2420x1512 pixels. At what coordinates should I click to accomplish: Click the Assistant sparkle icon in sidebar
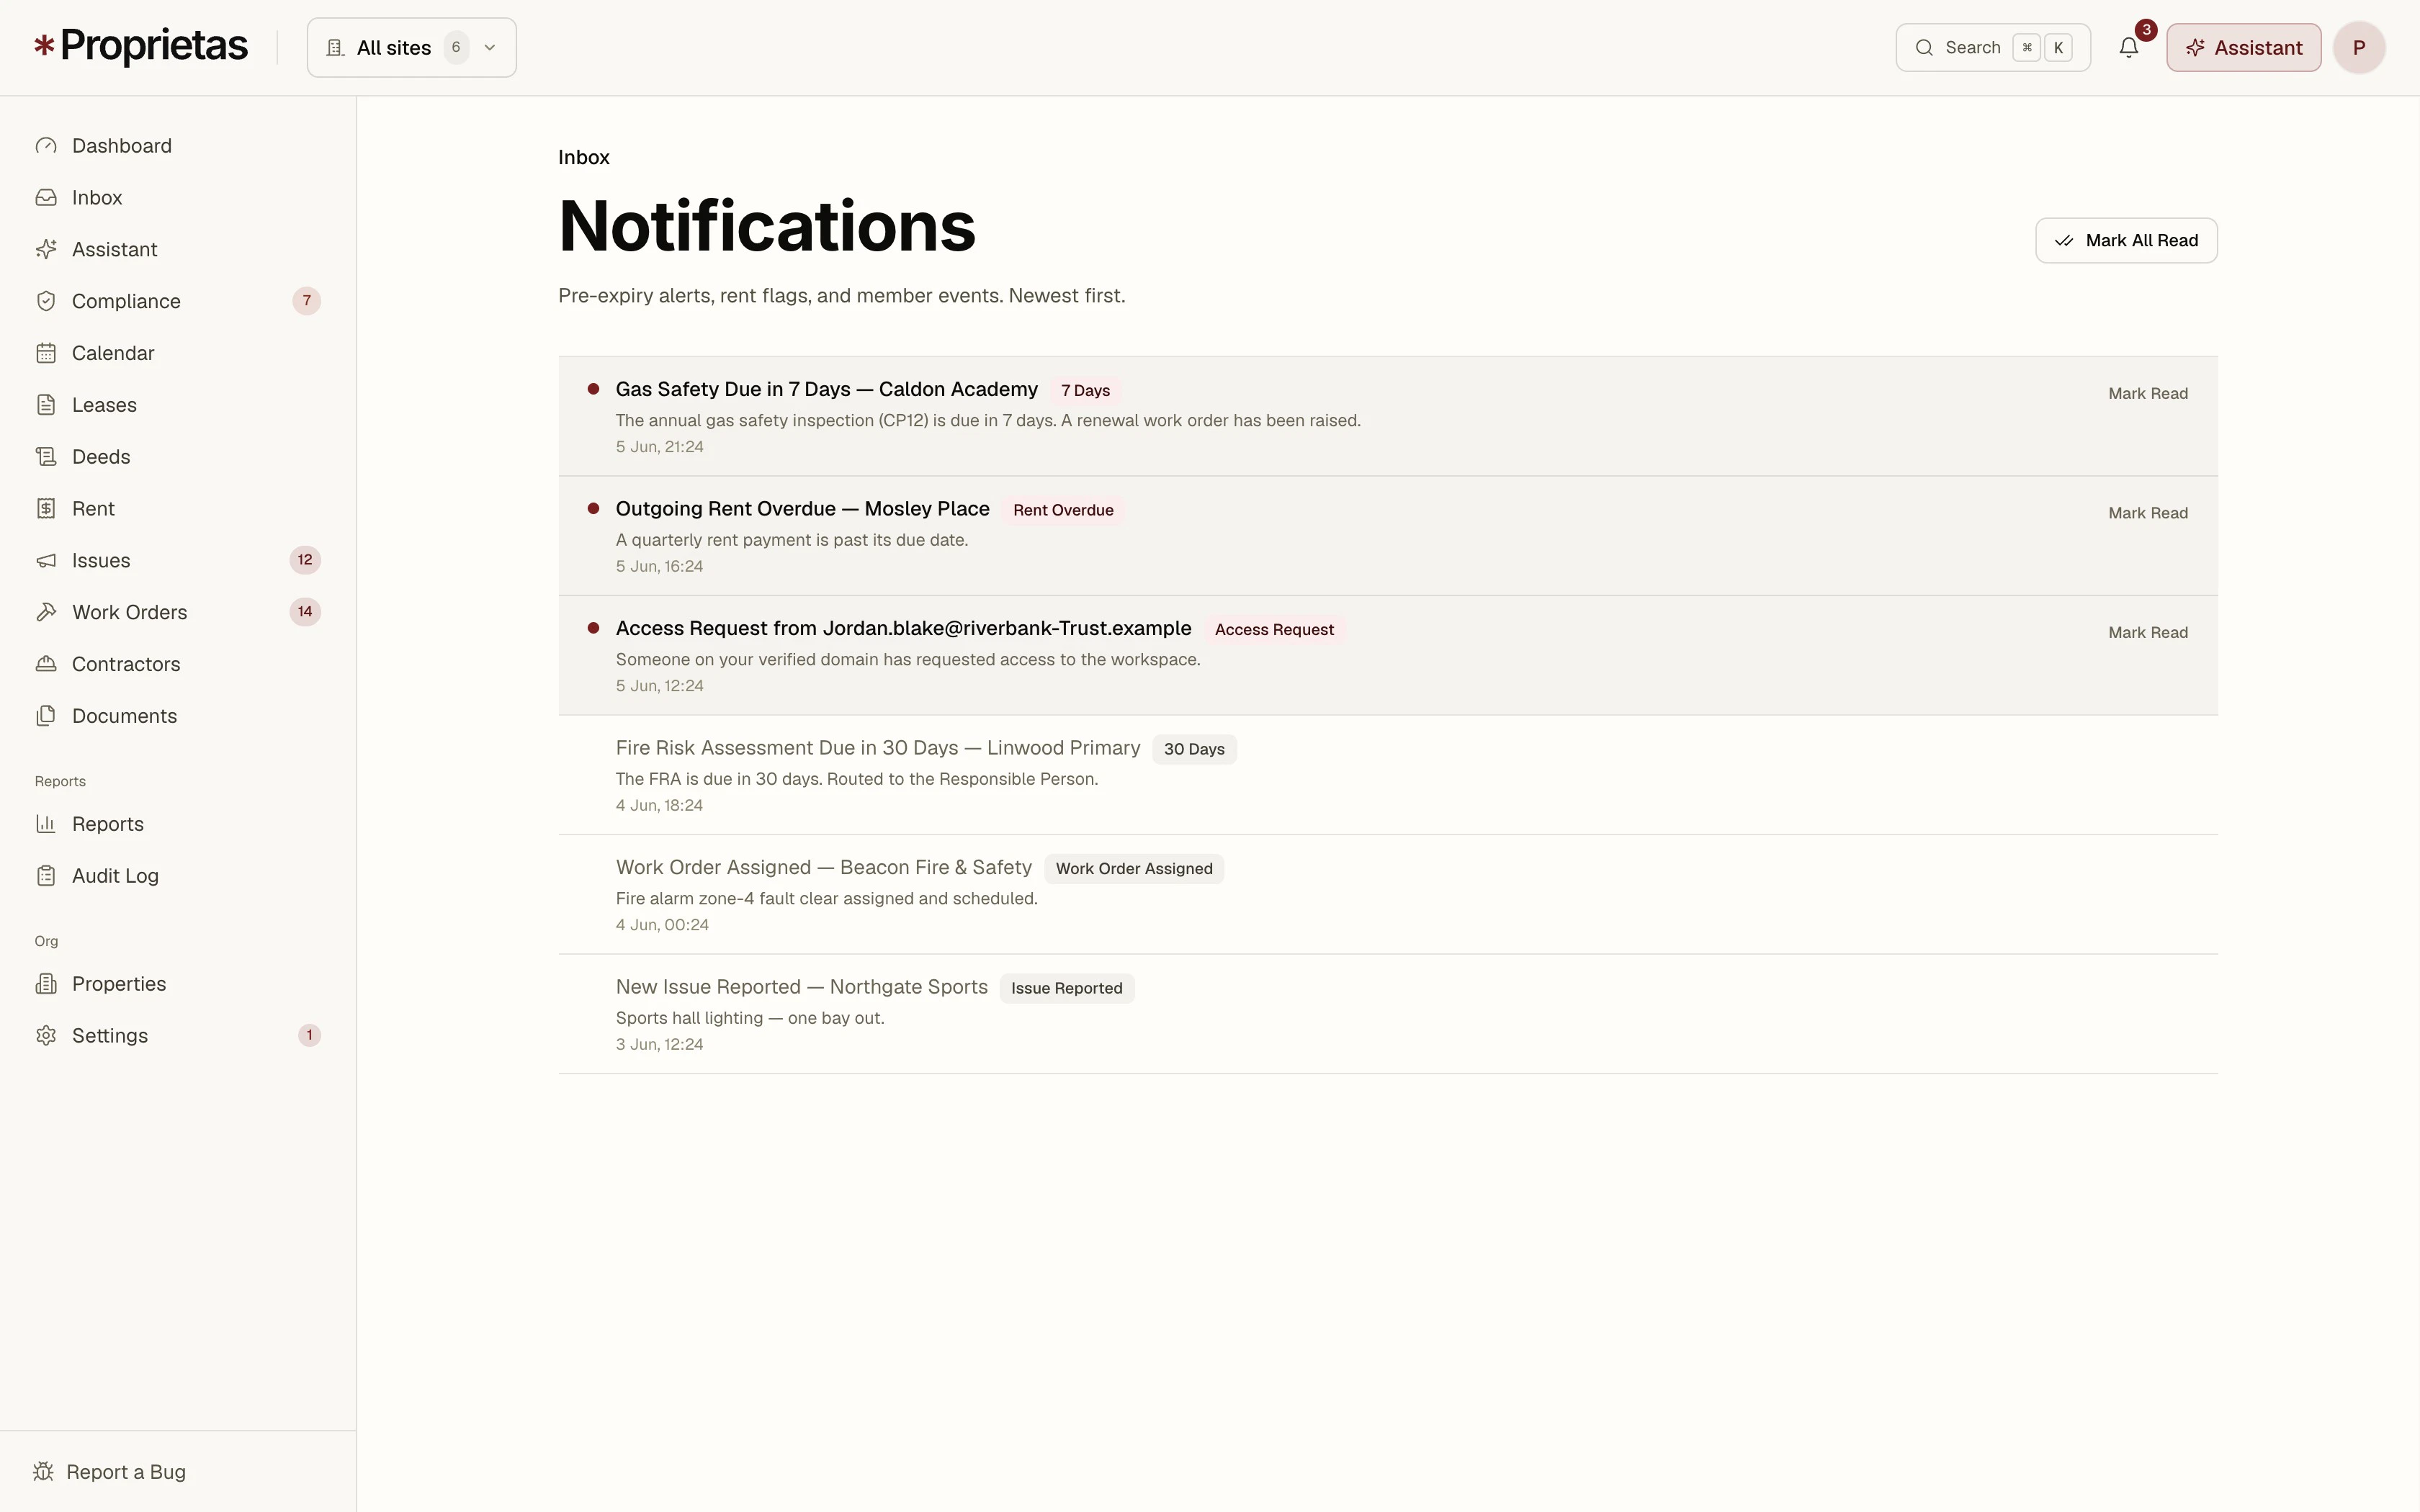tap(46, 250)
